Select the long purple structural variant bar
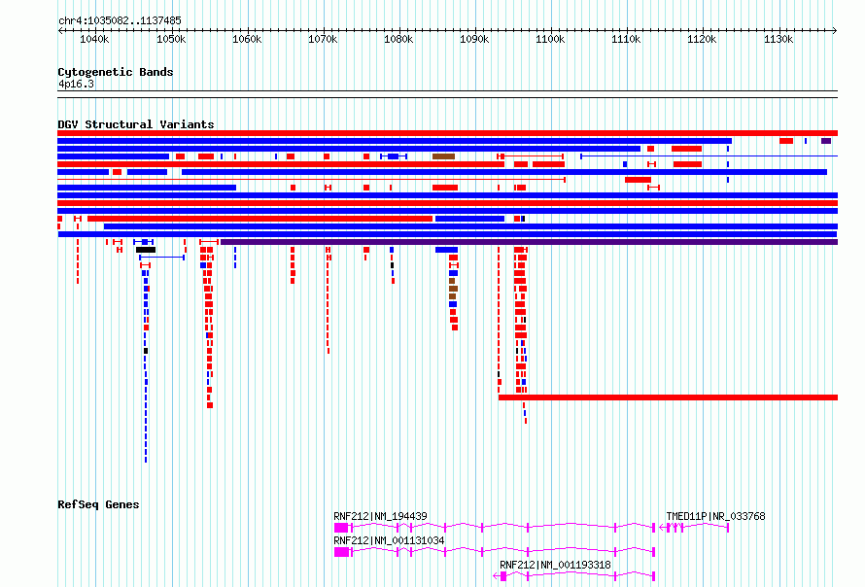Viewport: 865px width, 587px height. pos(529,242)
